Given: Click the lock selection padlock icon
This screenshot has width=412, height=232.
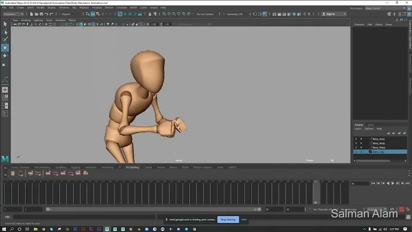Looking at the screenshot, I should pos(150,14).
